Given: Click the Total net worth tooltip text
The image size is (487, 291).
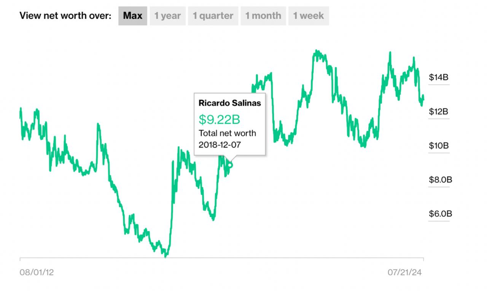Looking at the screenshot, I should [227, 133].
